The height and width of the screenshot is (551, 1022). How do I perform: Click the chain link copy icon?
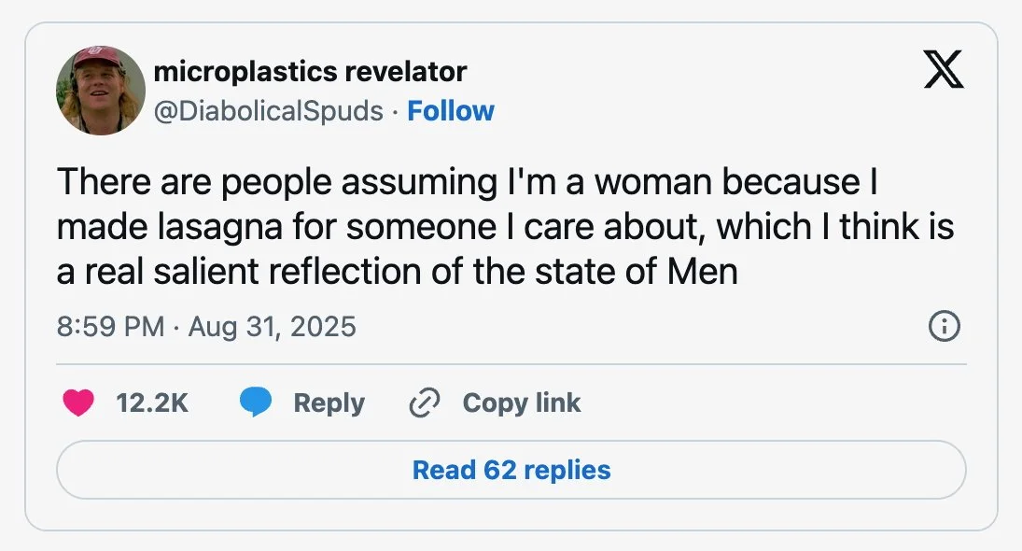point(425,403)
